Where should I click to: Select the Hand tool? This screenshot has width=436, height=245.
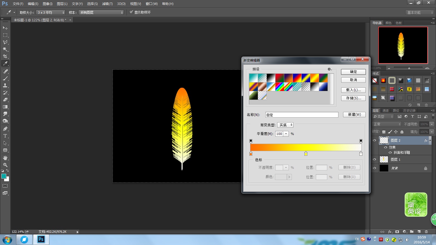pos(5,158)
